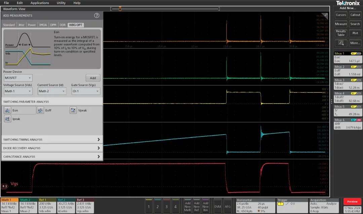The height and width of the screenshot is (214, 363).
Task: Turn on channel 3
Action: click(x=166, y=206)
